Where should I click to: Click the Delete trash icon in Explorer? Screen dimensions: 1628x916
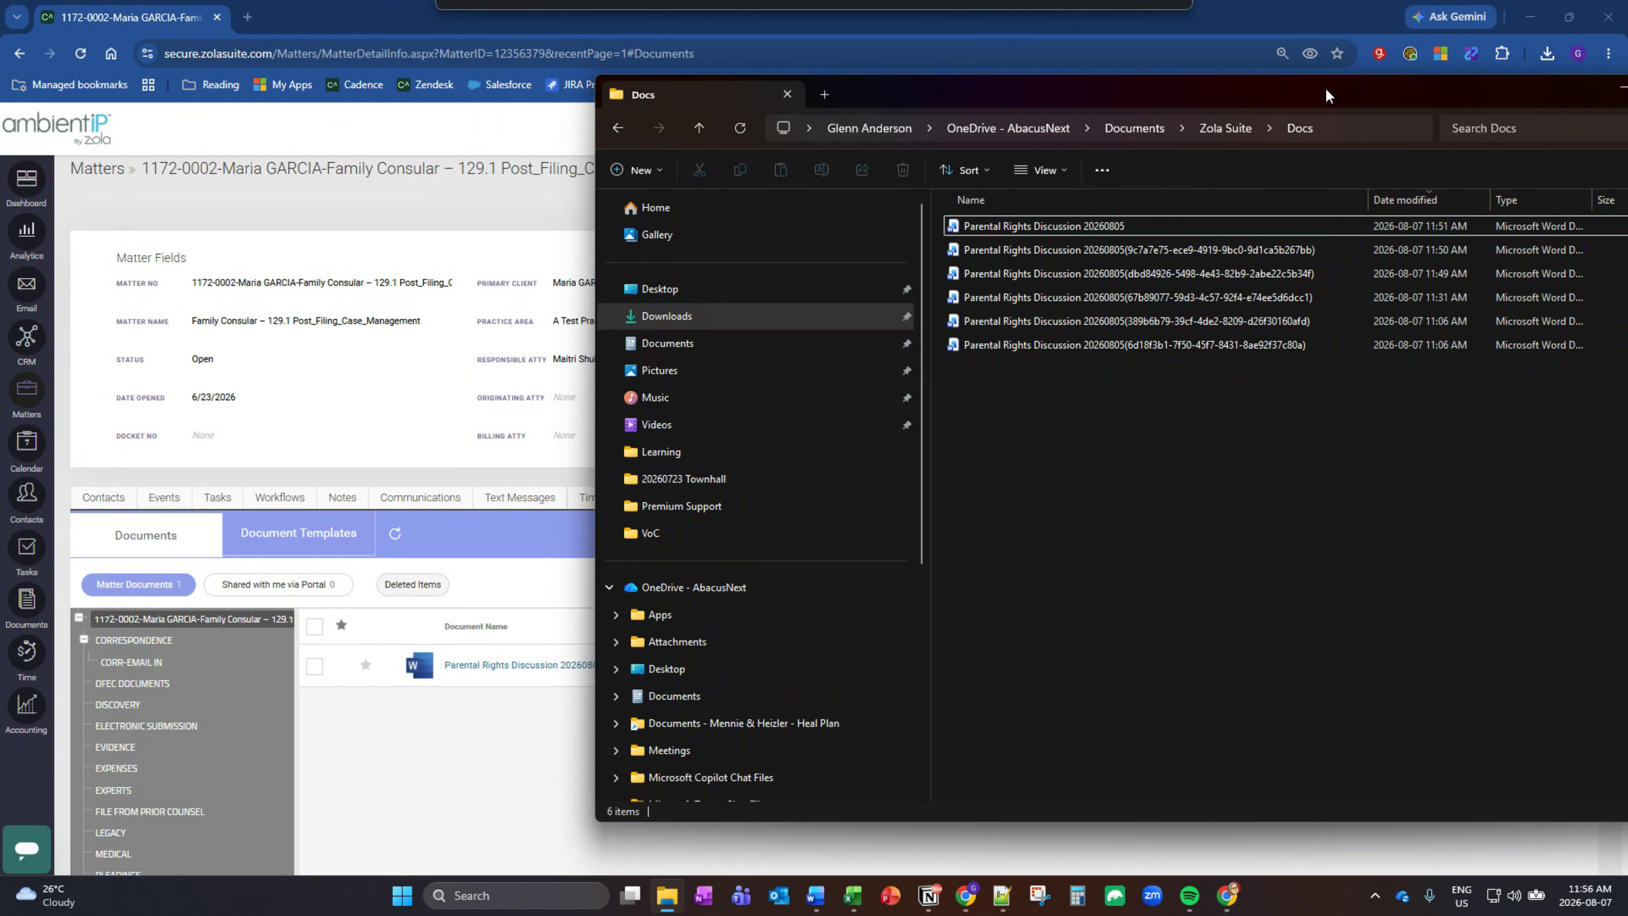point(903,170)
